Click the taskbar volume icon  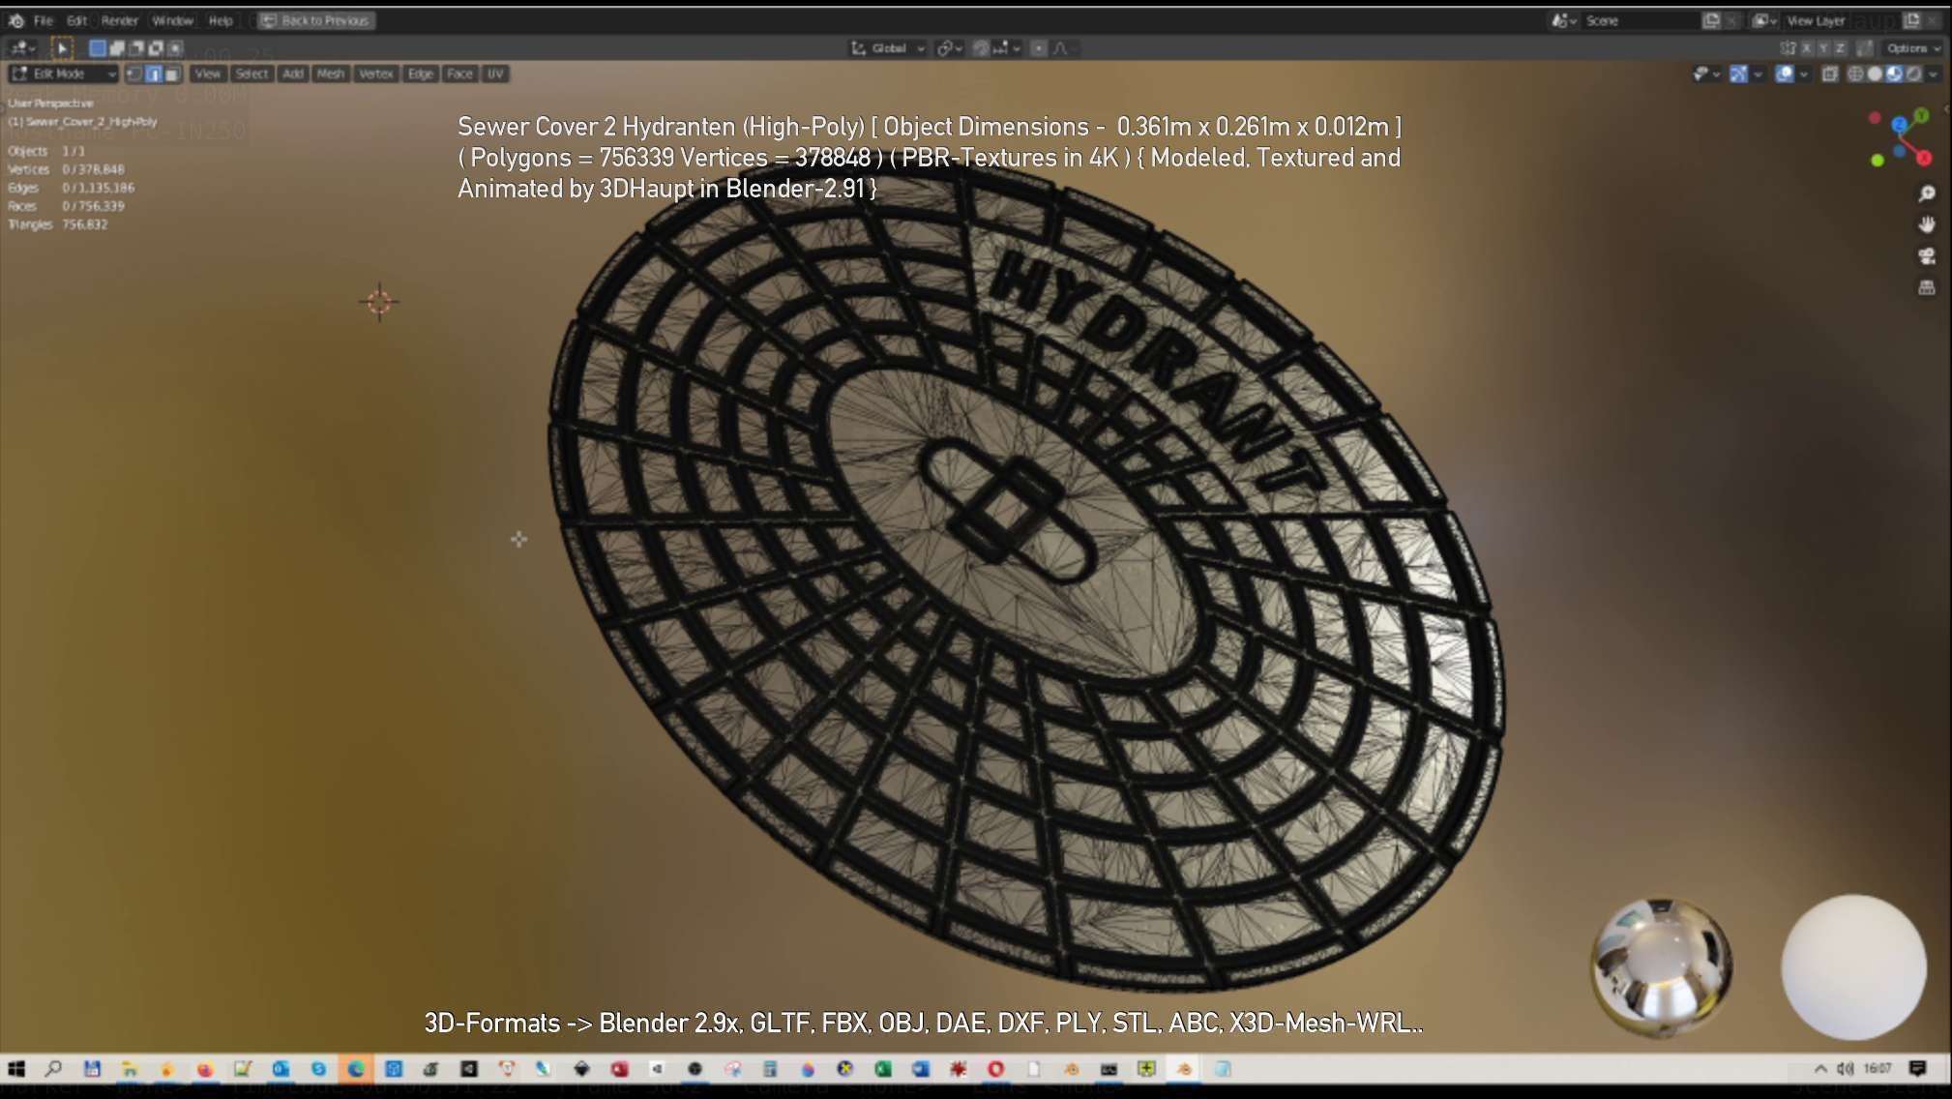(1845, 1069)
